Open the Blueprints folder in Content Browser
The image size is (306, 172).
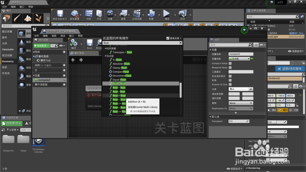click(8, 143)
